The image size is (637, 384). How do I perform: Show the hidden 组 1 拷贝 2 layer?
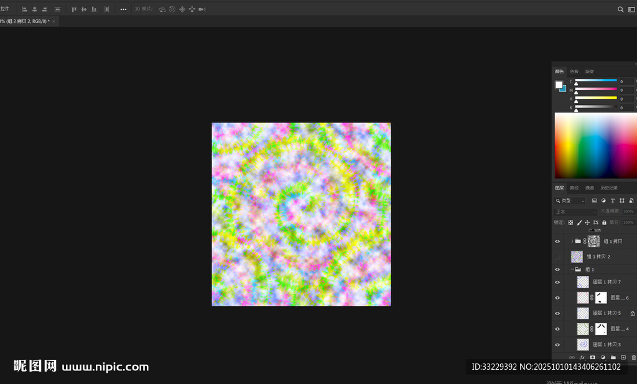pyautogui.click(x=557, y=257)
